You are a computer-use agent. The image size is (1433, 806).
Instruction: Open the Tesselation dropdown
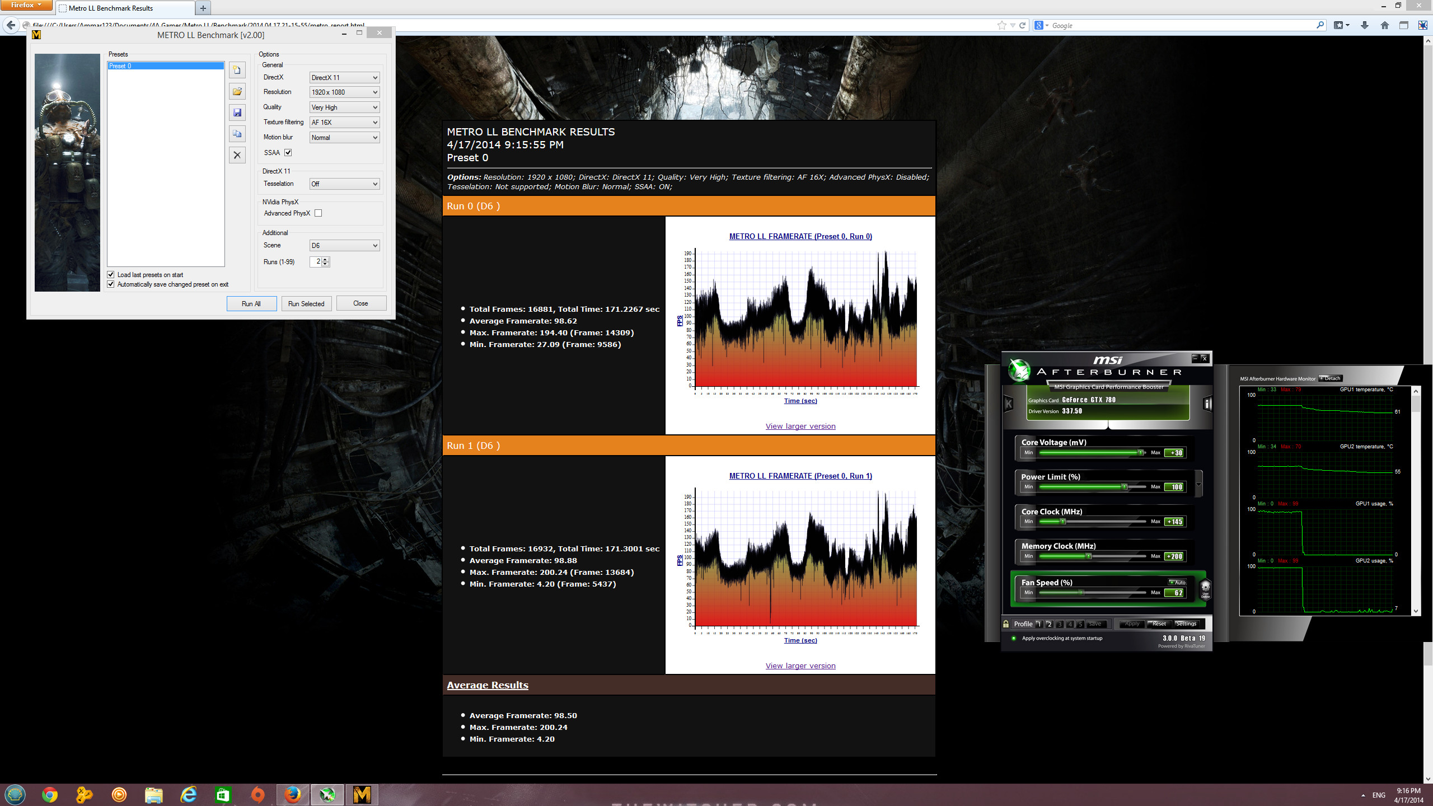(x=345, y=184)
